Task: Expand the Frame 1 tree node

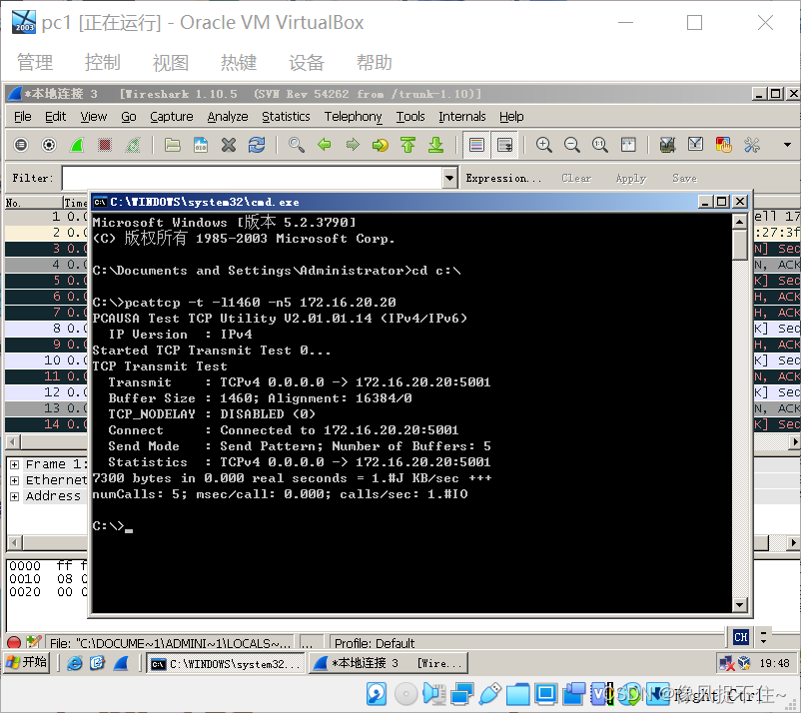Action: click(15, 464)
